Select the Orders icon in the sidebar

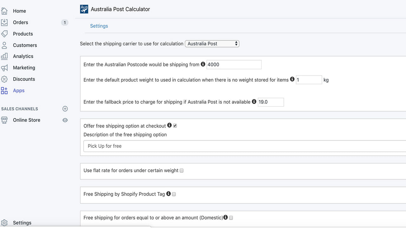(x=4, y=22)
